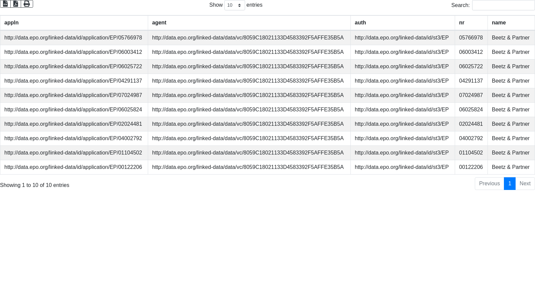The image size is (535, 301).
Task: Open the Show entries dropdown
Action: (x=234, y=5)
